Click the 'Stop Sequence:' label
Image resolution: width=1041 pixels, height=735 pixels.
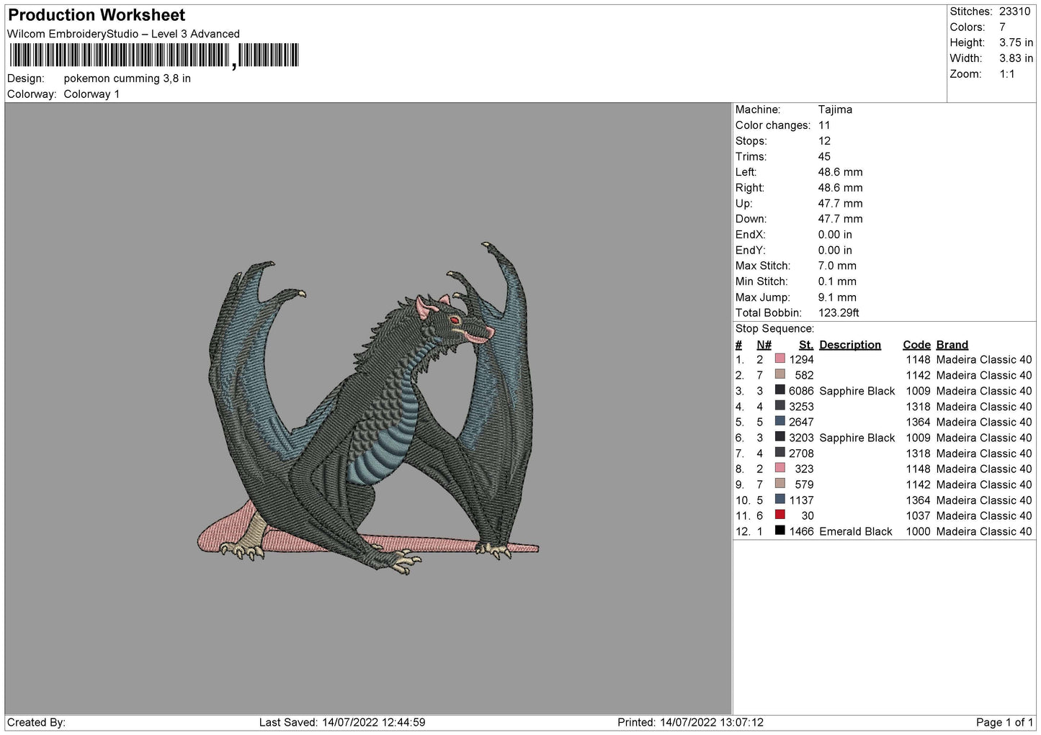[774, 328]
